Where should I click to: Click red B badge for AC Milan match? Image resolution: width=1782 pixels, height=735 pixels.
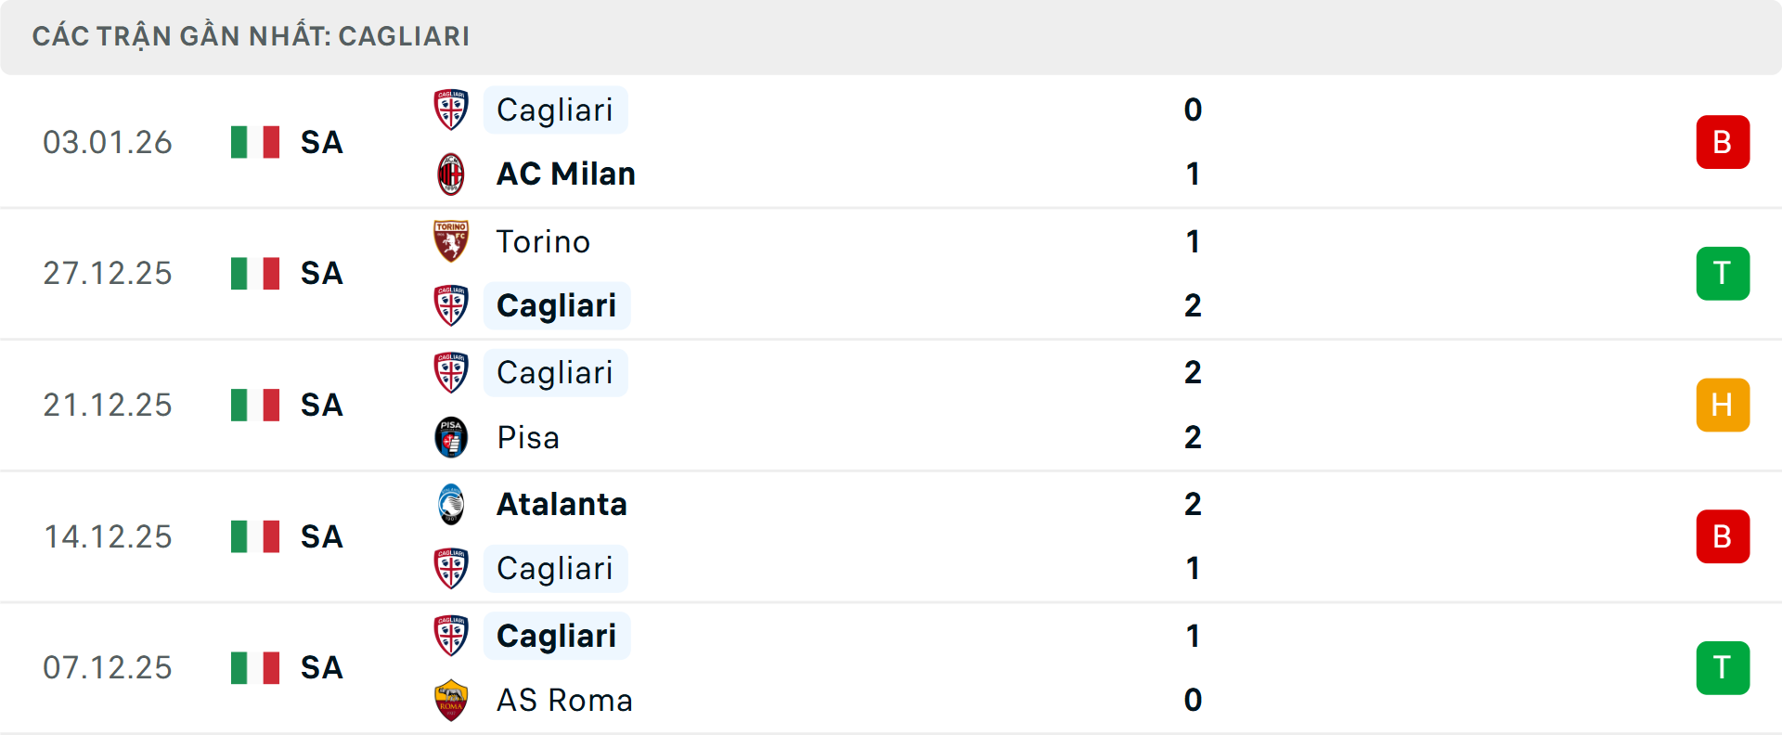tap(1723, 142)
